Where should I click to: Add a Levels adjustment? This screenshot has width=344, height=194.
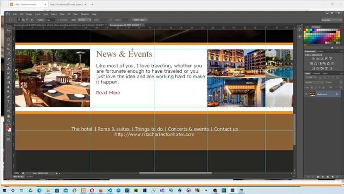click(x=318, y=59)
